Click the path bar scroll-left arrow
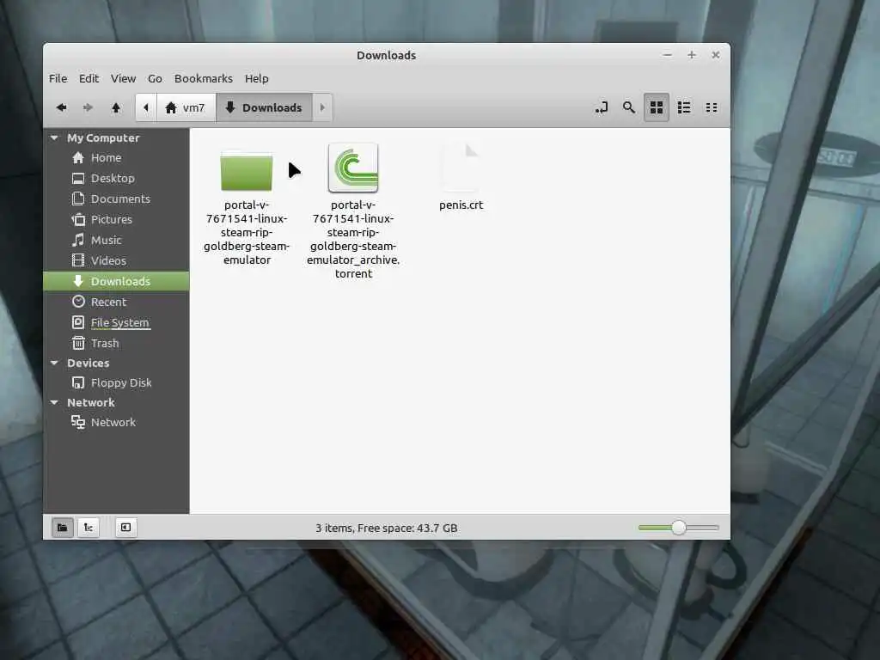 click(x=146, y=107)
